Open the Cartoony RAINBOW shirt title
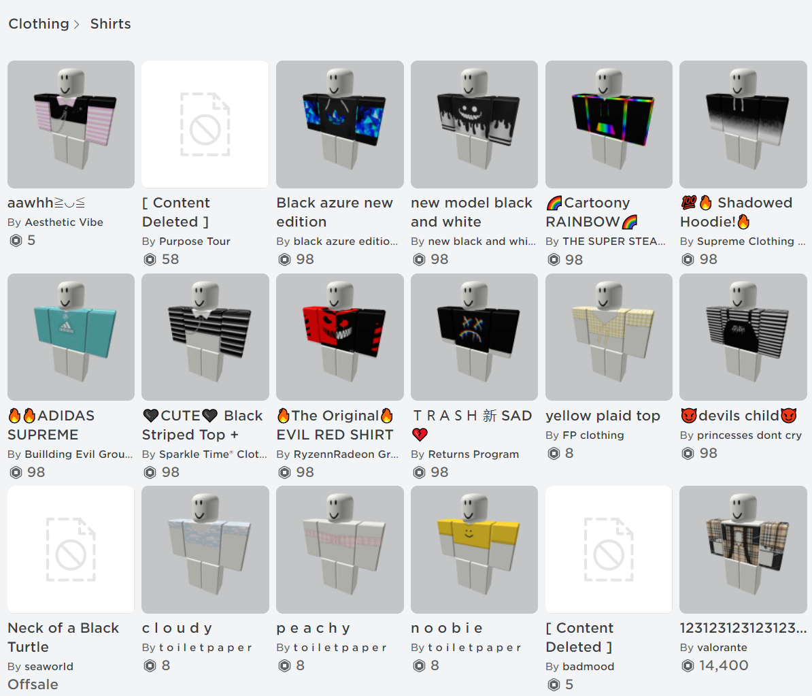This screenshot has height=696, width=812. pos(592,212)
